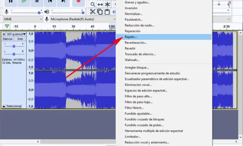This screenshot has width=243, height=146.
Task: Click the 2:30 mark on the timeline ruler
Action: tap(226, 26)
